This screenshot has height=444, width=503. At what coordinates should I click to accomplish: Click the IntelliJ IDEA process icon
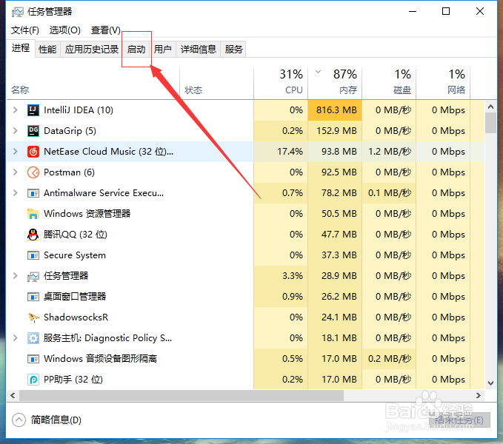(33, 110)
